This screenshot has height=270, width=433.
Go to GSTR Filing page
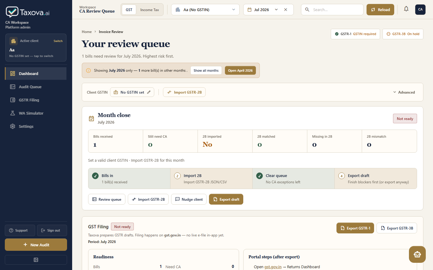point(36,100)
